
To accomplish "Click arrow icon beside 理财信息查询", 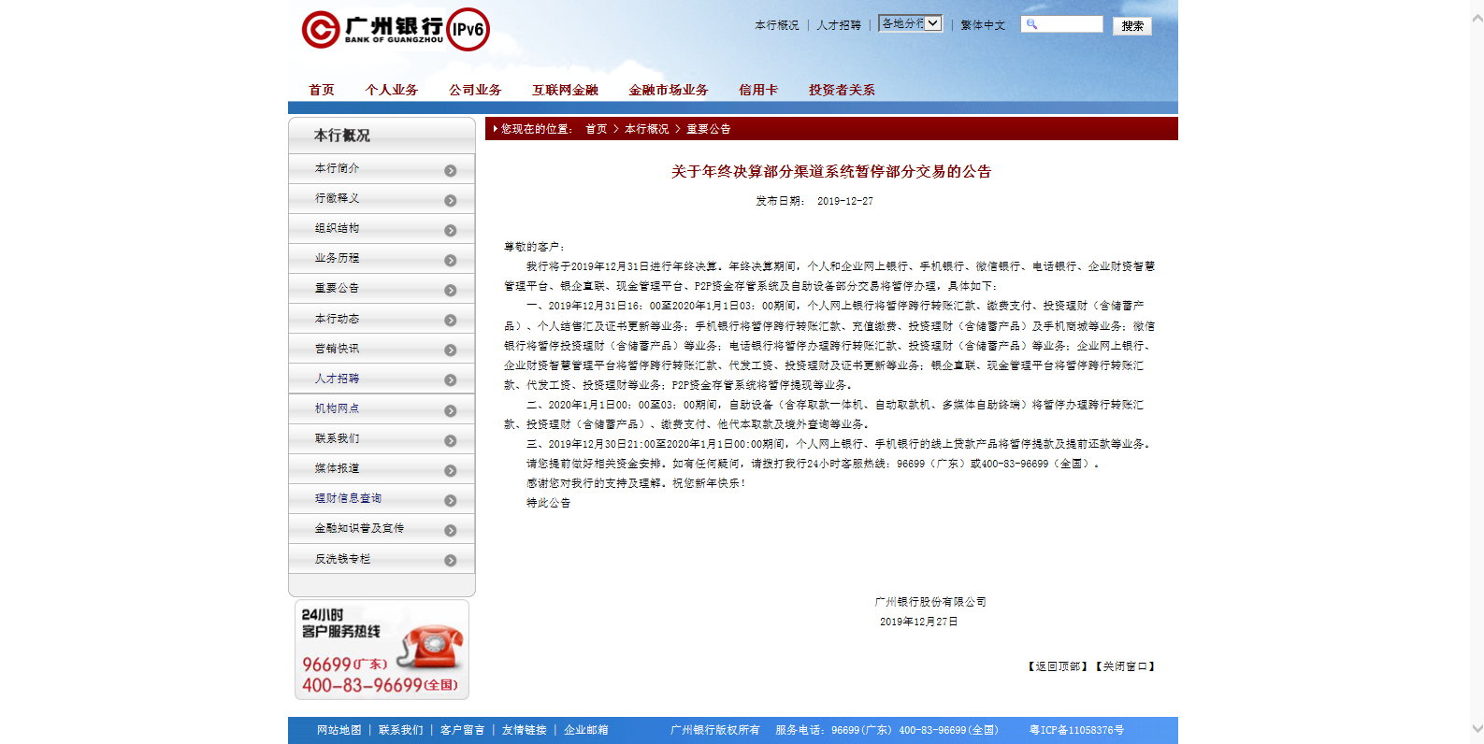I will click(450, 500).
